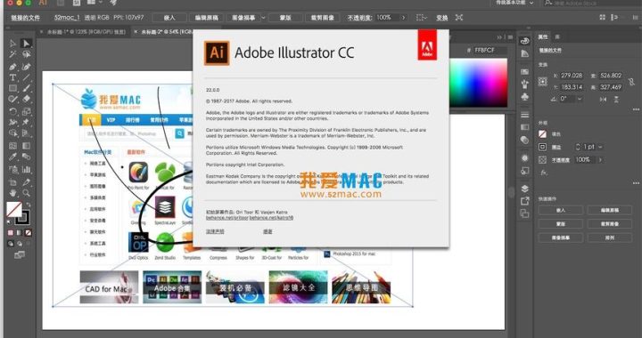642x338 pixels.
Task: Select the Shape Builder tool
Action: (x=12, y=133)
